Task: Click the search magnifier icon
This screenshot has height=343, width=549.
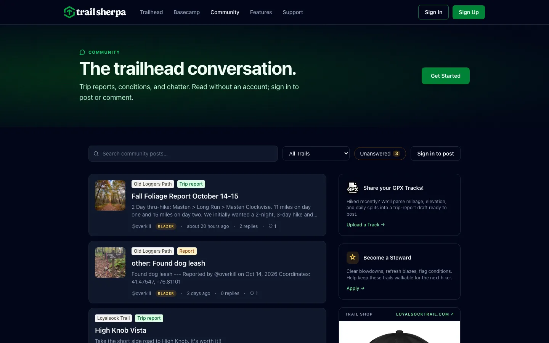Action: (x=96, y=154)
